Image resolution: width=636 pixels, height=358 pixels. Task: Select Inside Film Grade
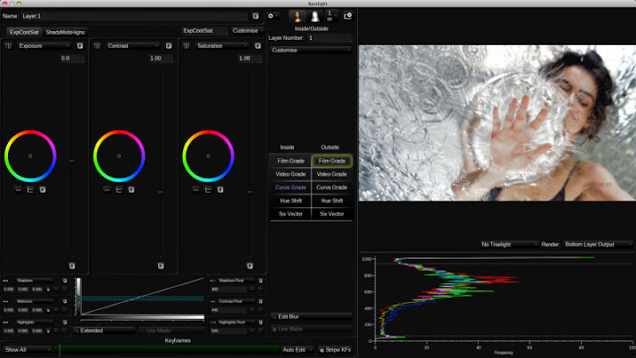point(291,161)
